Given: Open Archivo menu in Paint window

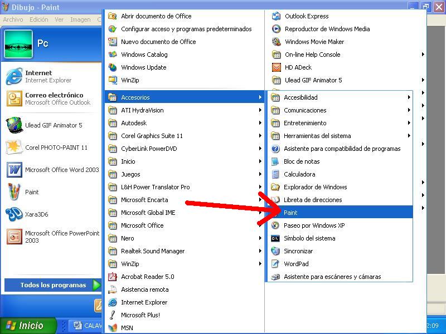Looking at the screenshot, I should [13, 19].
